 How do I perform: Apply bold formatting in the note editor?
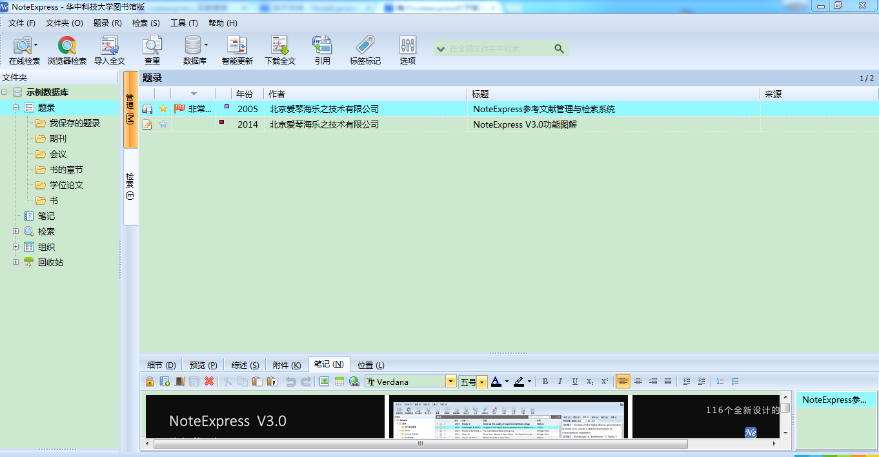545,382
